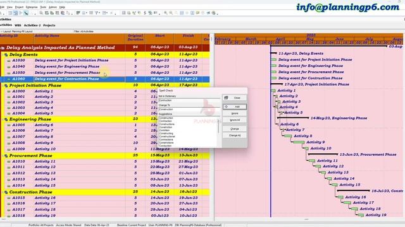Select the 'Constructing' suggestion in the list

(166, 133)
